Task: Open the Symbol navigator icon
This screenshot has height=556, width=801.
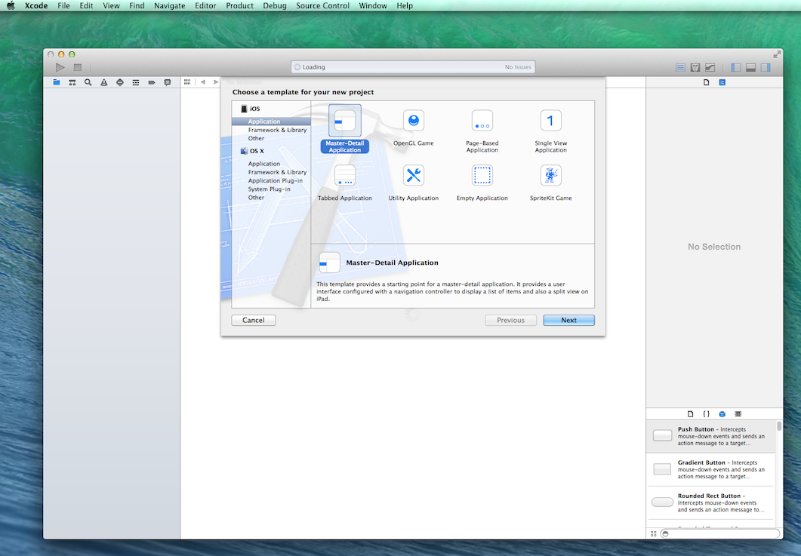Action: (72, 82)
